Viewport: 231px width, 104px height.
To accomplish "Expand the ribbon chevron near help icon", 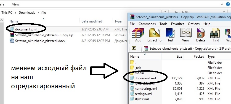I will (x=222, y=4).
